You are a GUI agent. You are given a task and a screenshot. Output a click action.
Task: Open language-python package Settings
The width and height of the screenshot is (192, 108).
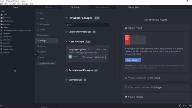(x=87, y=57)
